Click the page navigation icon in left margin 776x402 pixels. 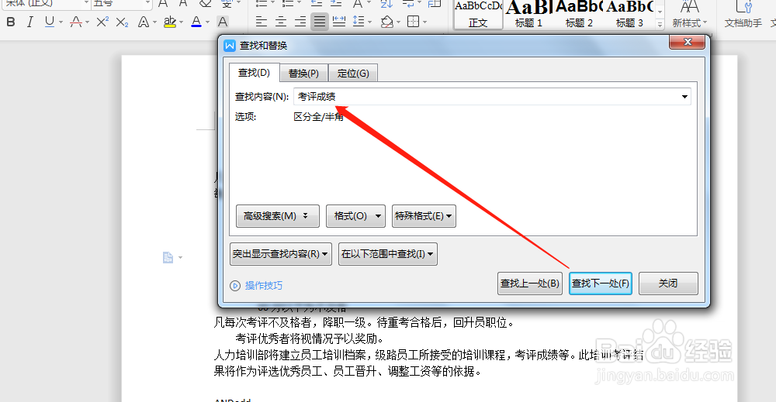point(168,257)
